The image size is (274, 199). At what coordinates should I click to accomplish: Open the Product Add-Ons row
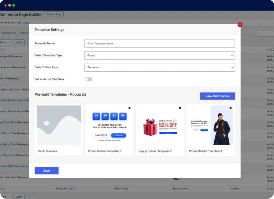tap(15, 90)
